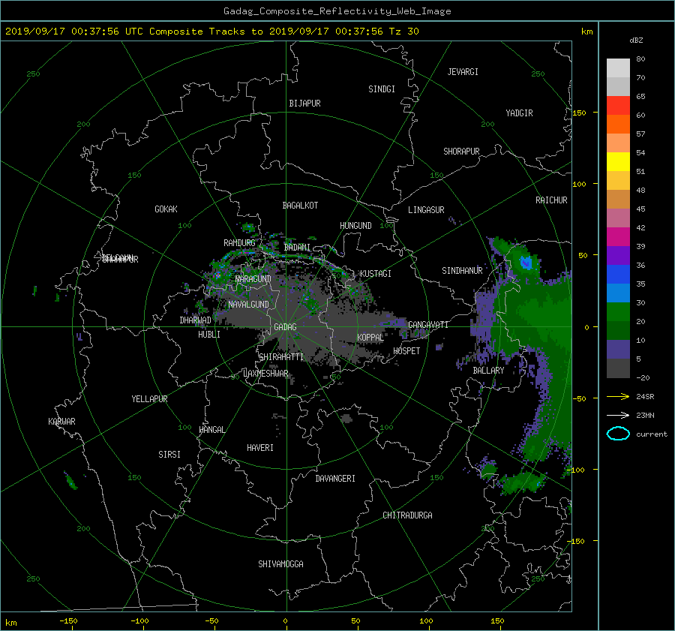Click the dBZ legend heading
The height and width of the screenshot is (631, 675).
[636, 41]
